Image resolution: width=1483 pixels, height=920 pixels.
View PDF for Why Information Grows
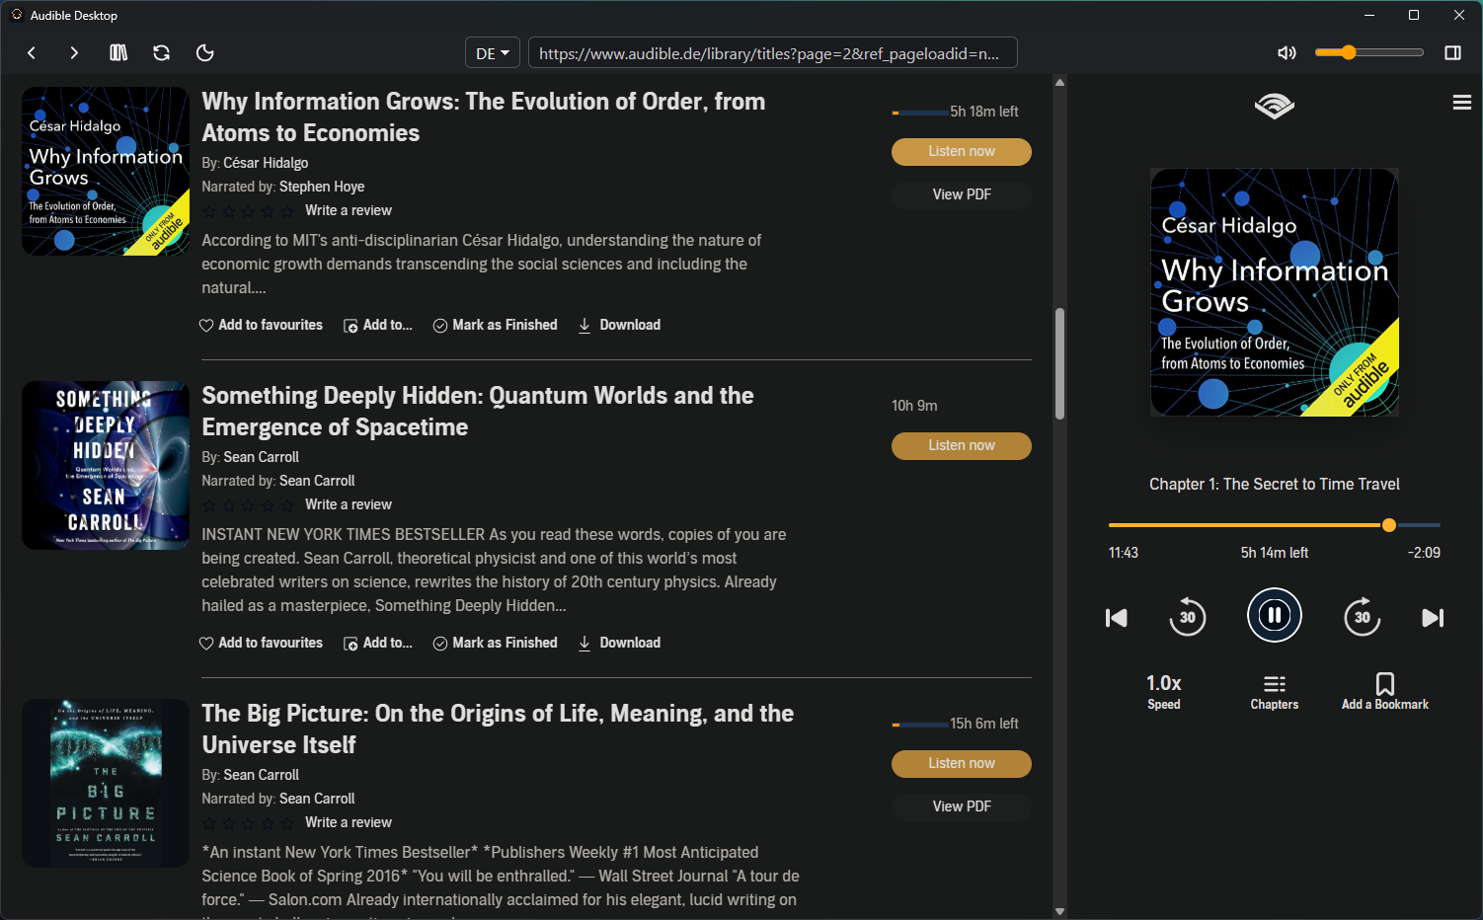click(x=961, y=194)
